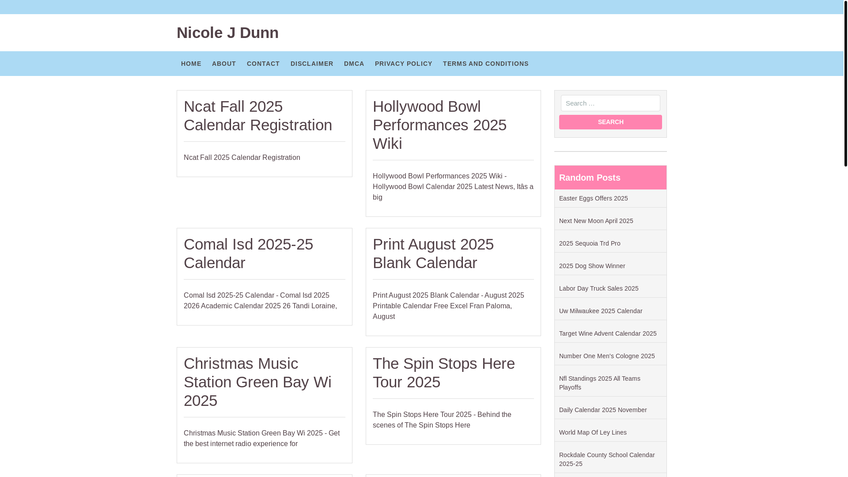Click the page vertical scrollbar thumb
This screenshot has height=477, width=848.
point(845,83)
